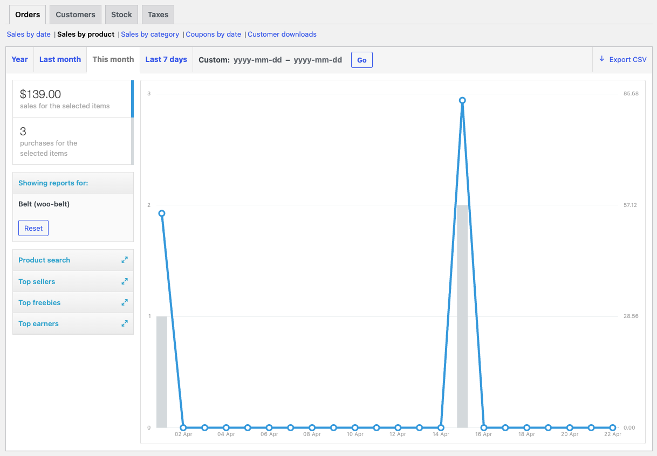
Task: Select the Last 7 days range
Action: pyautogui.click(x=166, y=59)
